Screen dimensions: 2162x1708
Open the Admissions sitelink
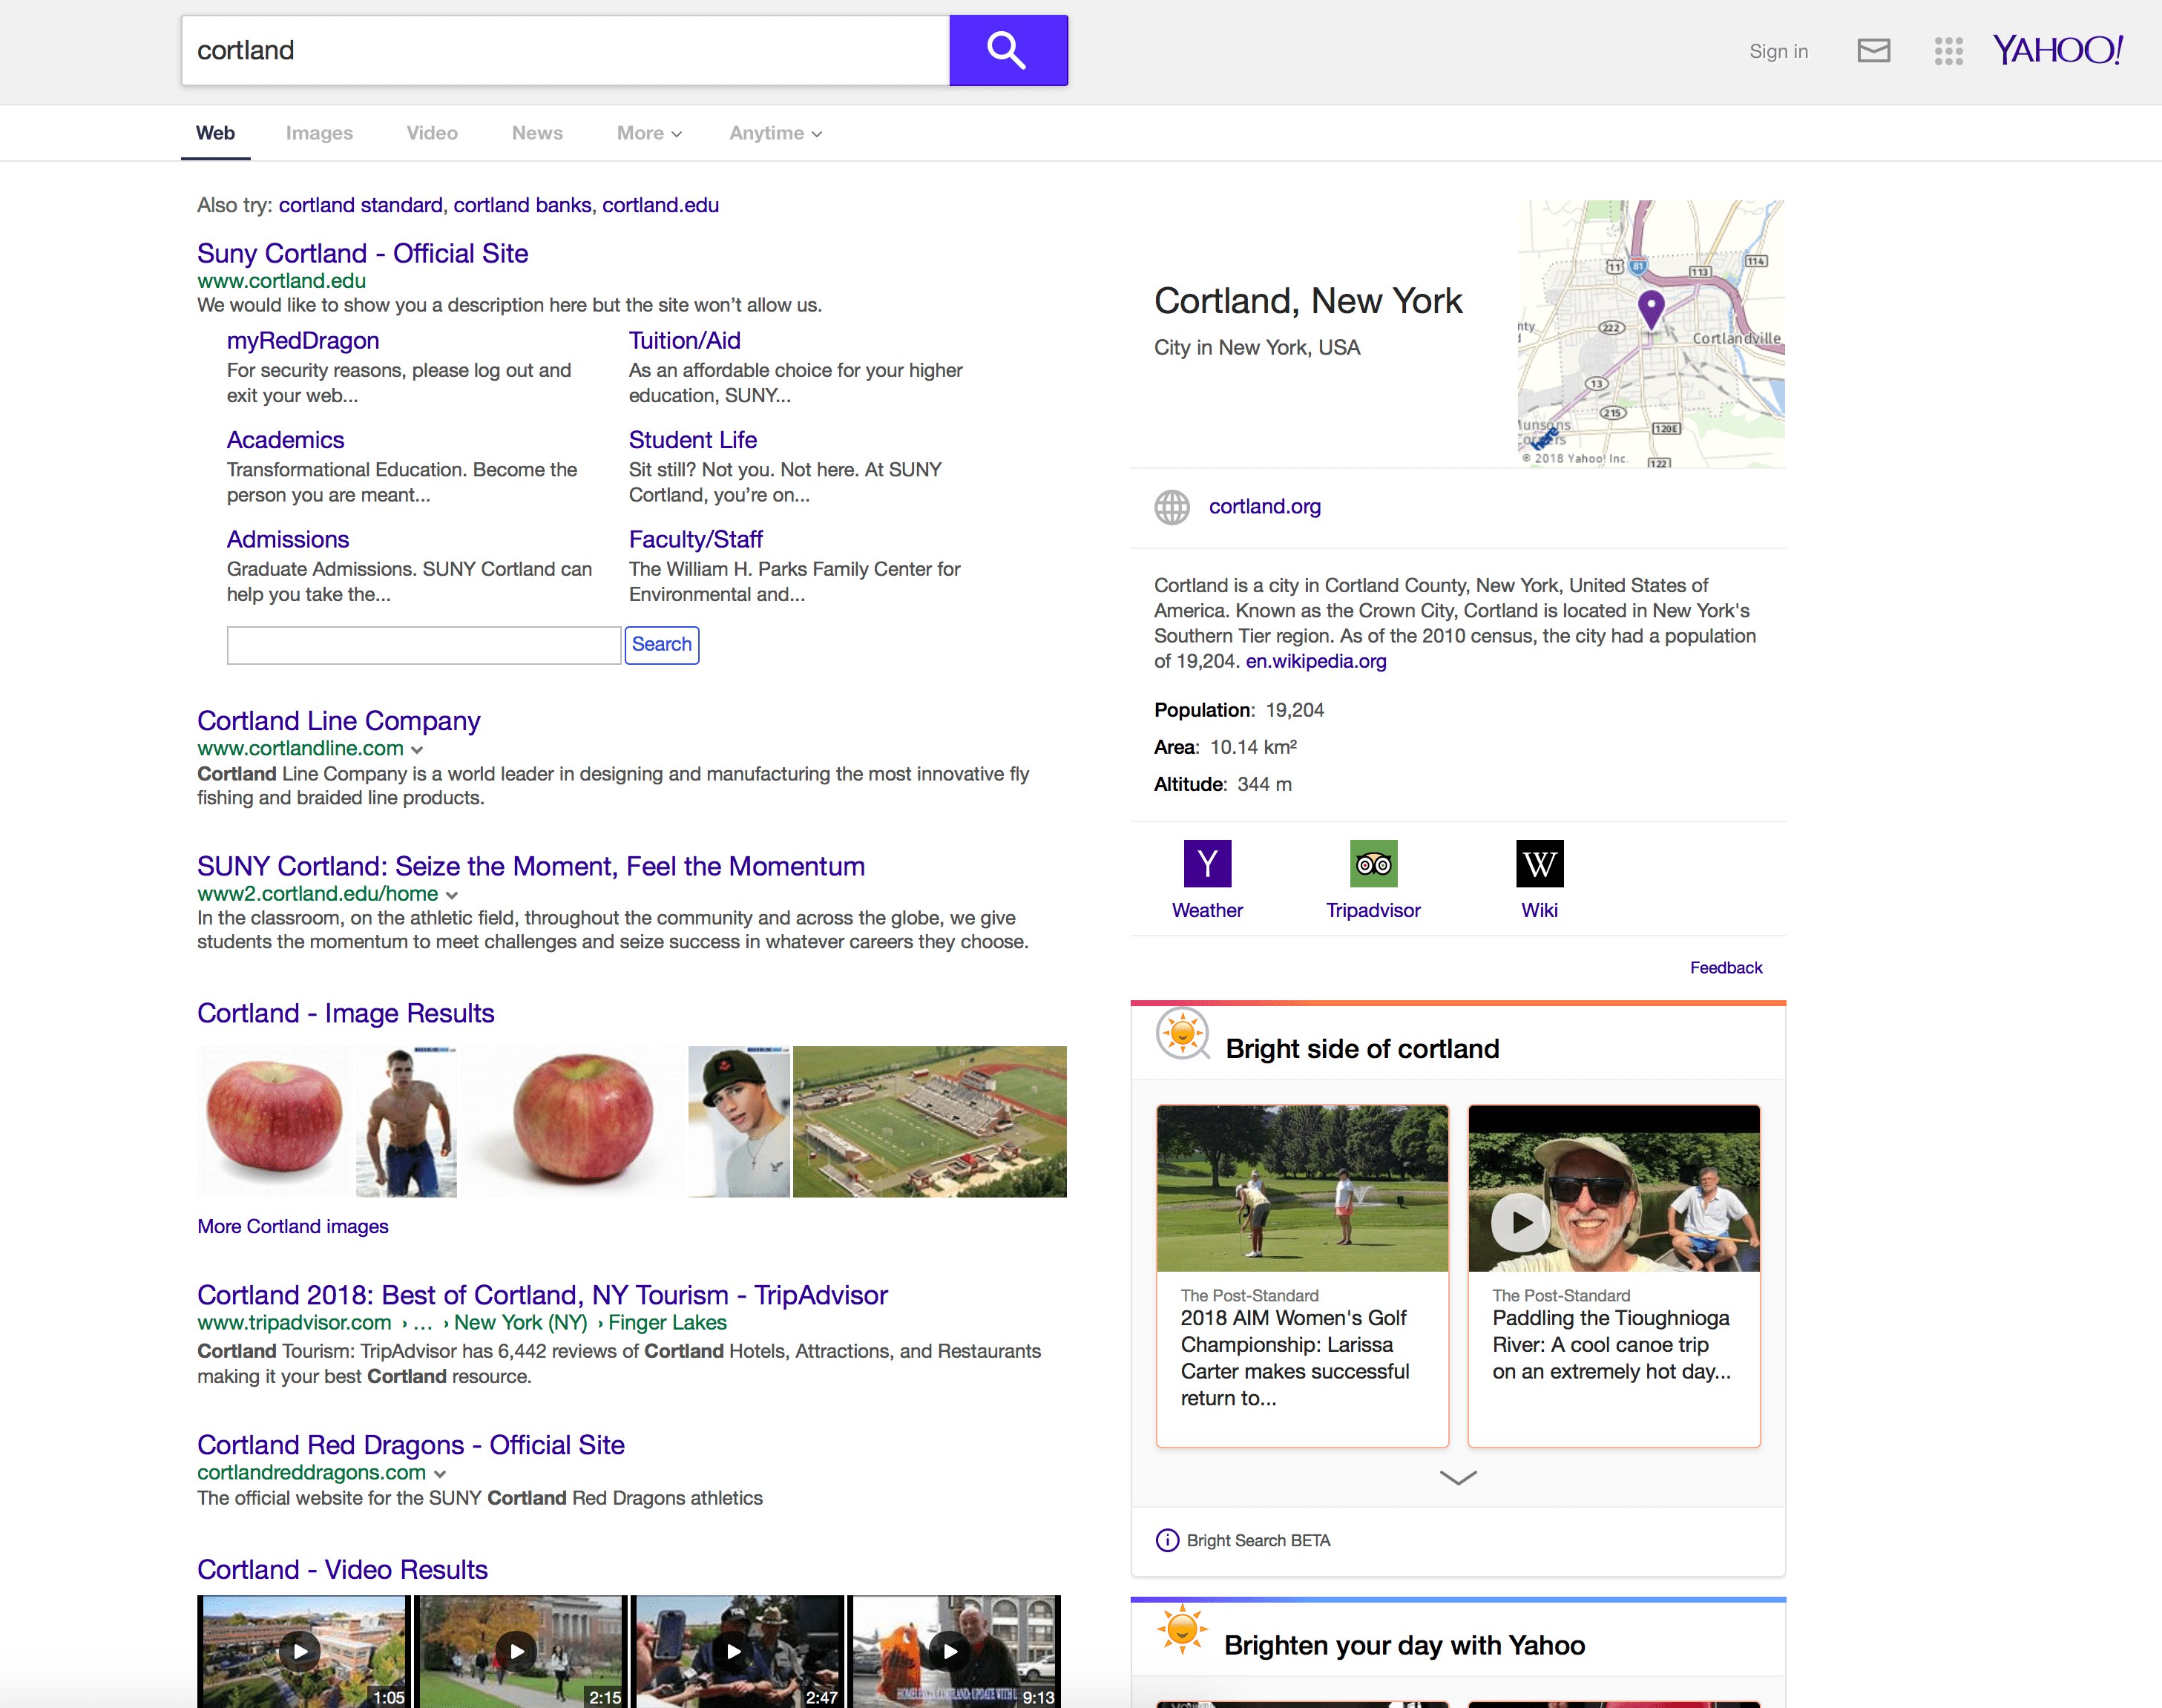pos(288,539)
